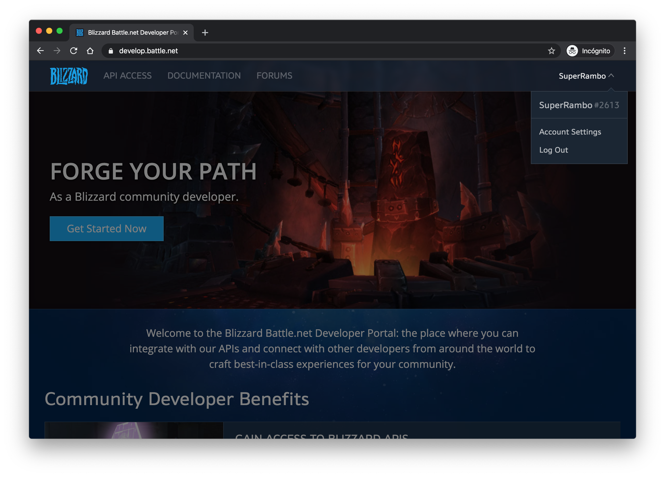This screenshot has height=477, width=665.
Task: Open a new browser tab
Action: pos(205,33)
